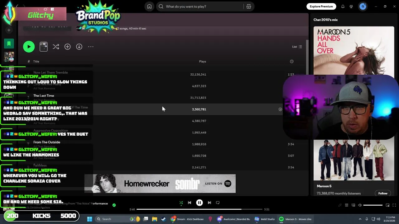399x224 pixels.
Task: Expand the system tray hidden icons chevron
Action: point(360,219)
